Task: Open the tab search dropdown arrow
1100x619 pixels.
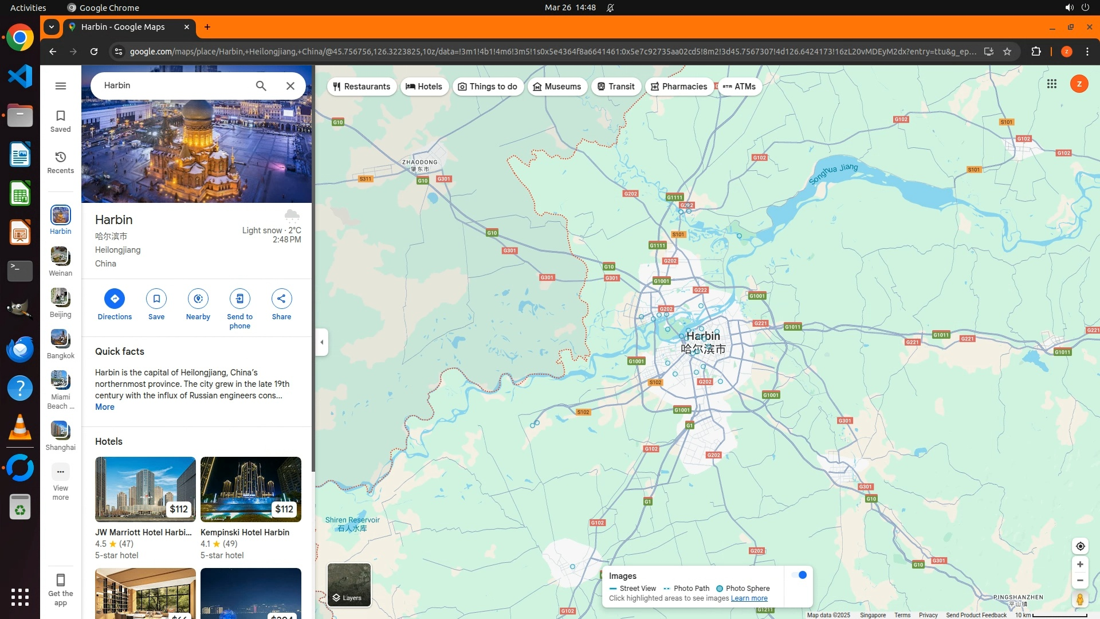Action: (x=52, y=27)
